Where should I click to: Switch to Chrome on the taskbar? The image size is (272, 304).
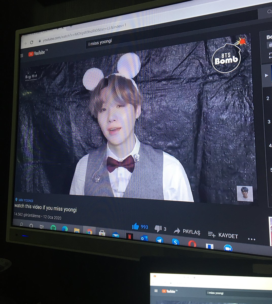[x=89, y=231]
